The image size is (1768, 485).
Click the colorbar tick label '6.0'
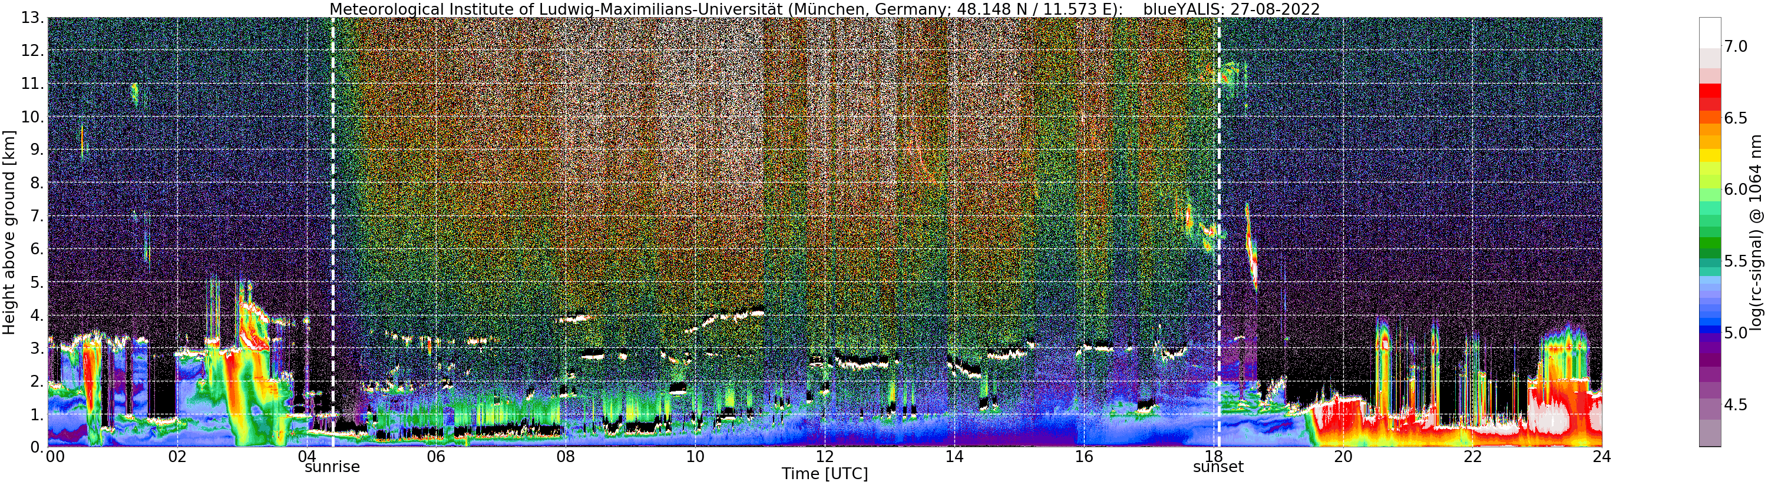1736,190
